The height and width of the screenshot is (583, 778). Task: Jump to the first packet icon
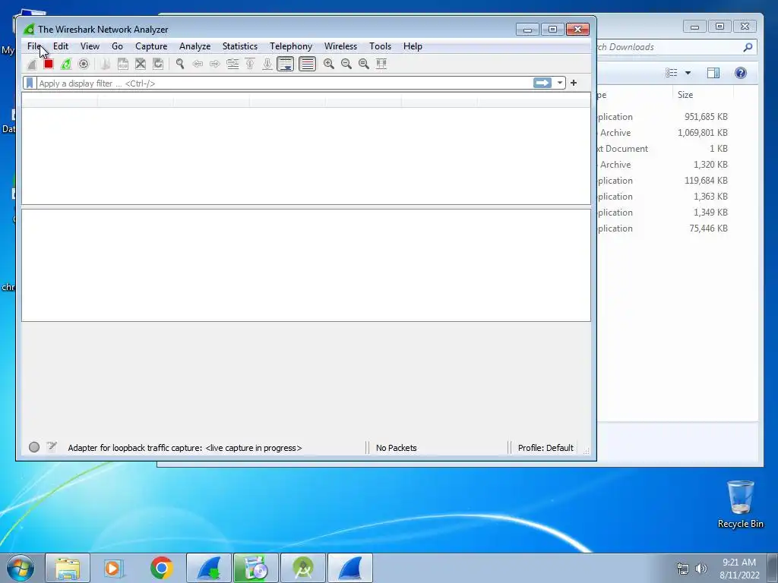click(x=250, y=64)
